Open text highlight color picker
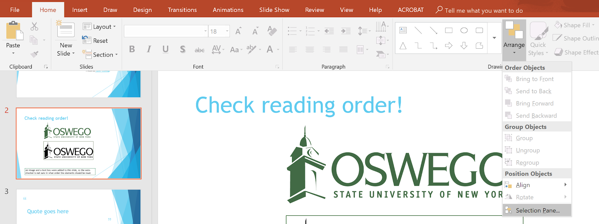 click(x=253, y=49)
